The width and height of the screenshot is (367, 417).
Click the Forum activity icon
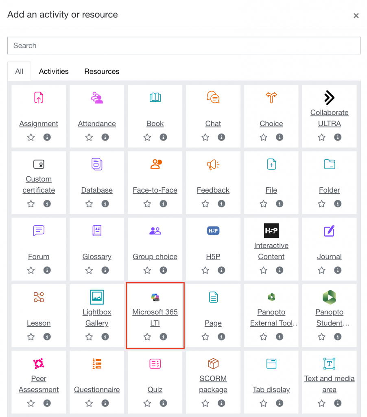[39, 231]
